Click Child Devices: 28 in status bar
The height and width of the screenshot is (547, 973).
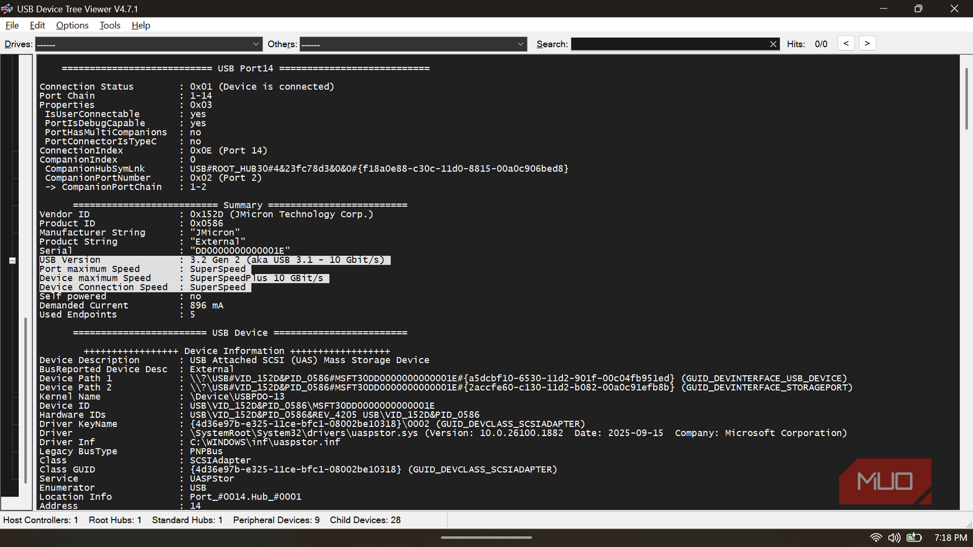(x=365, y=520)
